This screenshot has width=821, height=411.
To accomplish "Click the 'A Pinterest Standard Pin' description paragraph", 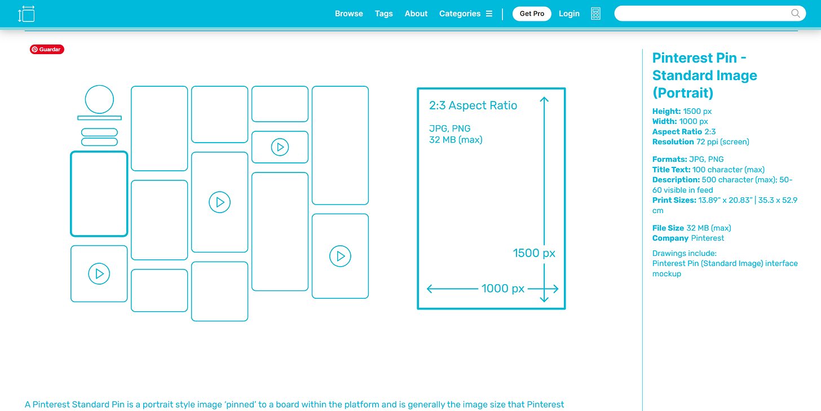I will pos(294,404).
